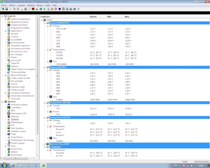Click the Print toolbar icon
Viewport: 210px width, 168px height.
tap(22, 9)
